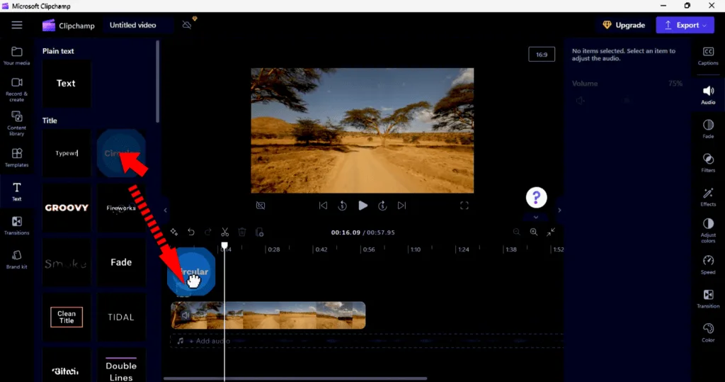
Task: Split clip with scissors tool
Action: pos(224,232)
